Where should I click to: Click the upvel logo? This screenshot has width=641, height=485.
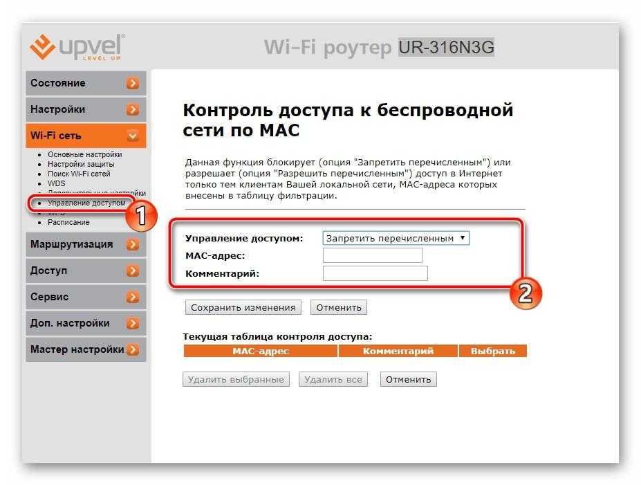click(x=77, y=46)
